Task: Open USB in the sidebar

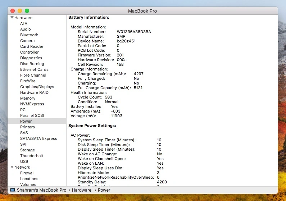Action: [24, 162]
